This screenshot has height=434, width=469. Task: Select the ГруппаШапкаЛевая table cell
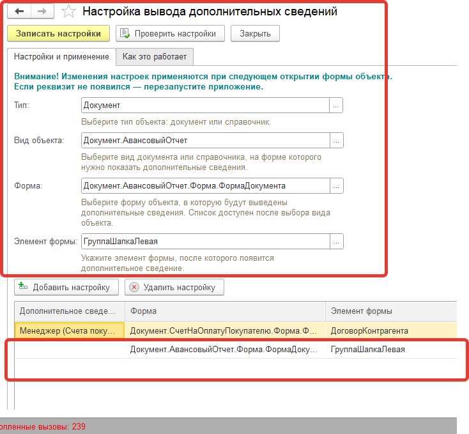tap(391, 349)
